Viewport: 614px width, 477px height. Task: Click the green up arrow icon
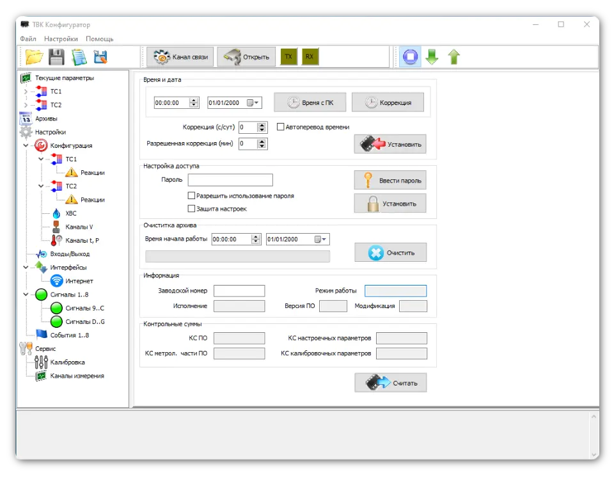pyautogui.click(x=454, y=57)
